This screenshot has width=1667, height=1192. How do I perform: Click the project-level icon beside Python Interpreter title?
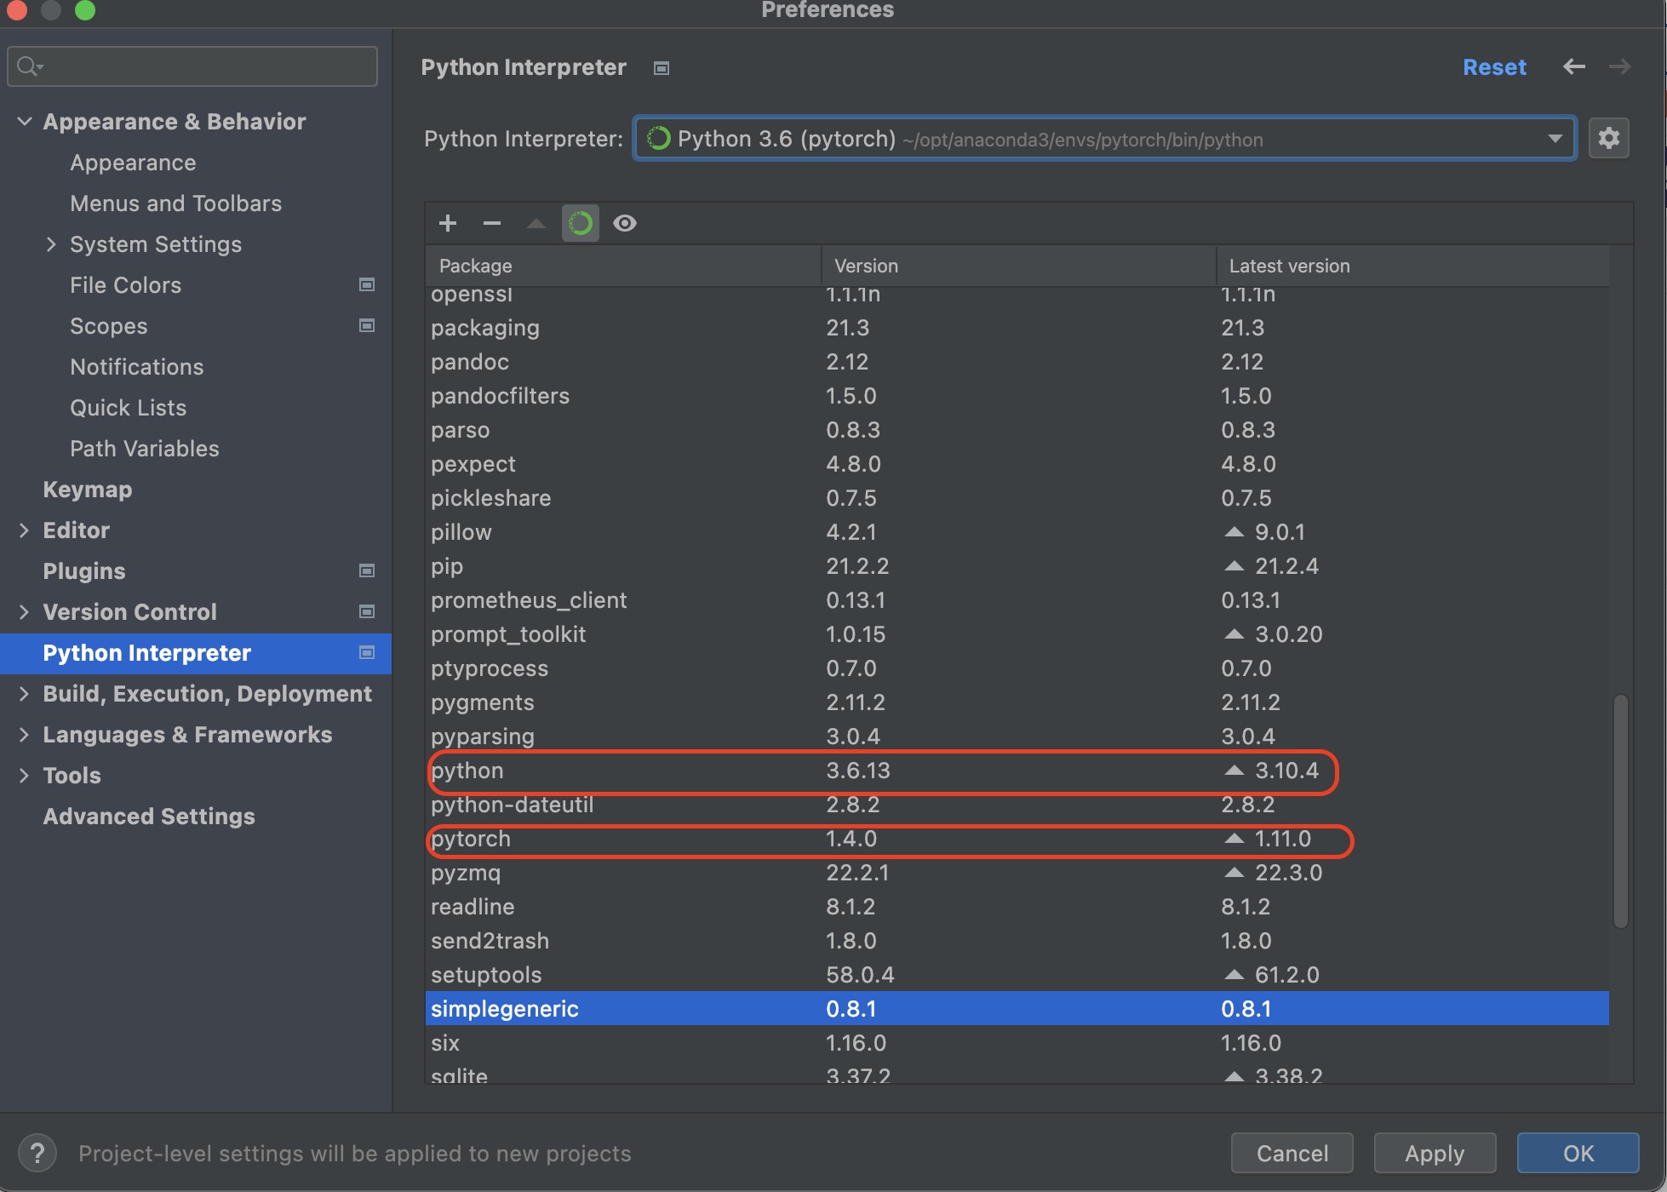tap(662, 68)
